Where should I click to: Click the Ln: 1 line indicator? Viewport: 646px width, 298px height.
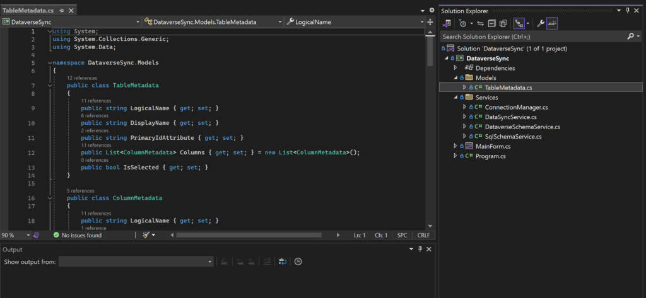(360, 235)
